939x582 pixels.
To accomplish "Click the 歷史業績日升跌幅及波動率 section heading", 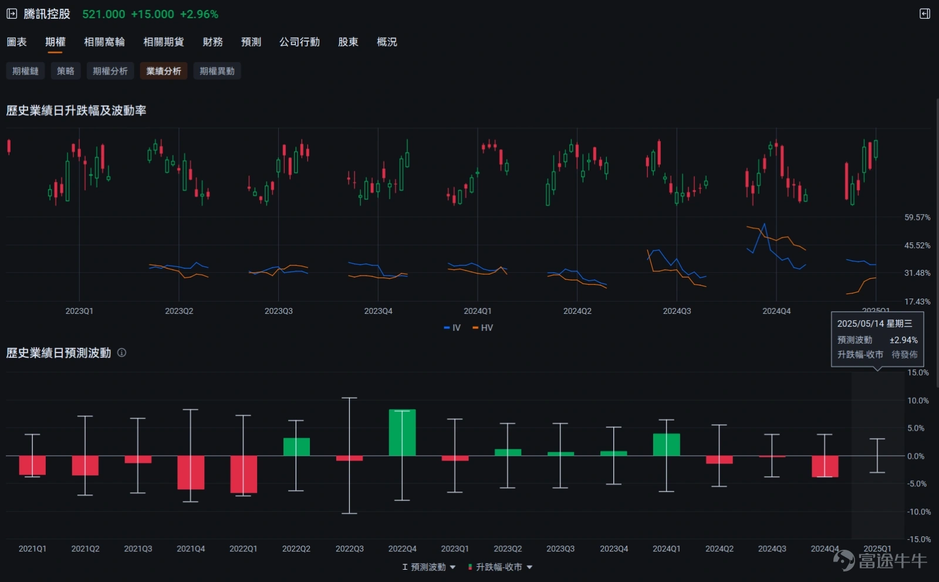I will [x=76, y=110].
